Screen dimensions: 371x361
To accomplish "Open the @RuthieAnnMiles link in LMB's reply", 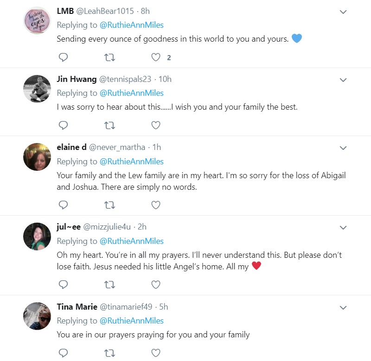I will pos(132,25).
